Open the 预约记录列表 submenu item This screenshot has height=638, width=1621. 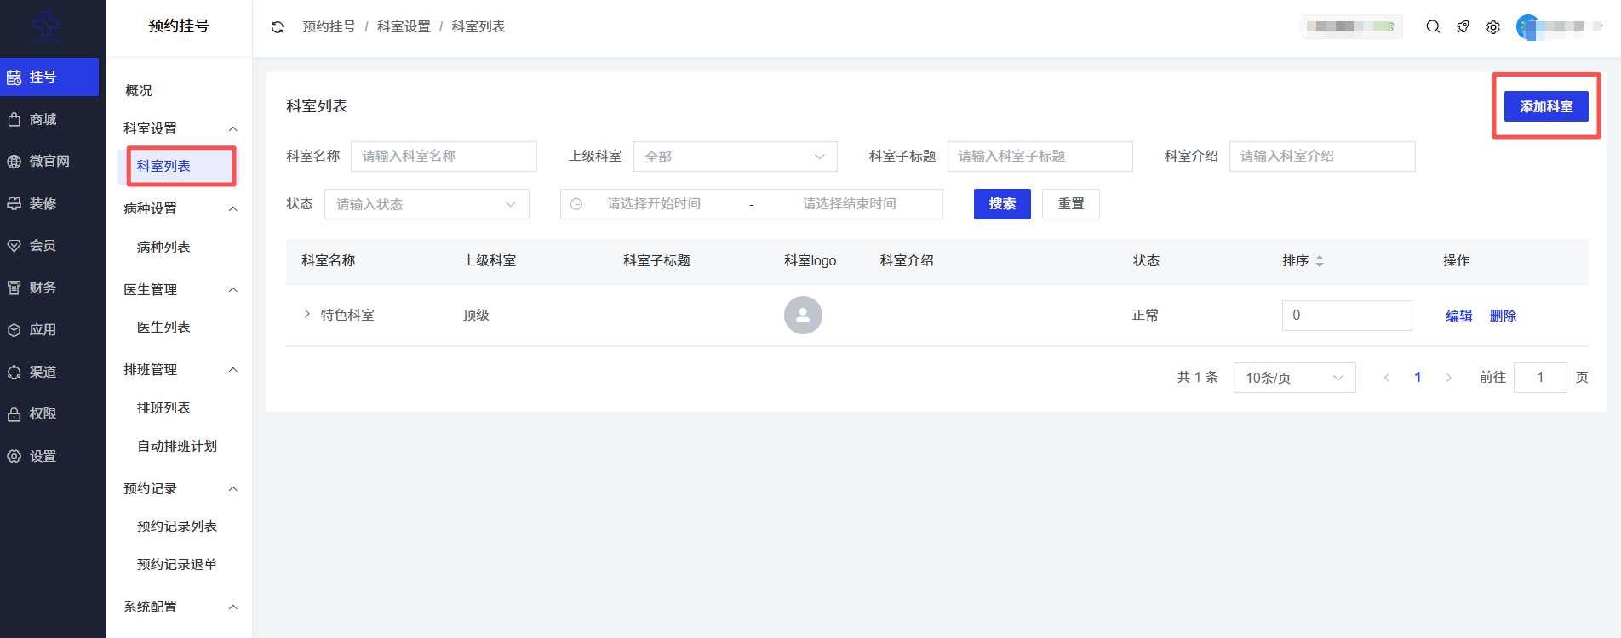pyautogui.click(x=177, y=526)
